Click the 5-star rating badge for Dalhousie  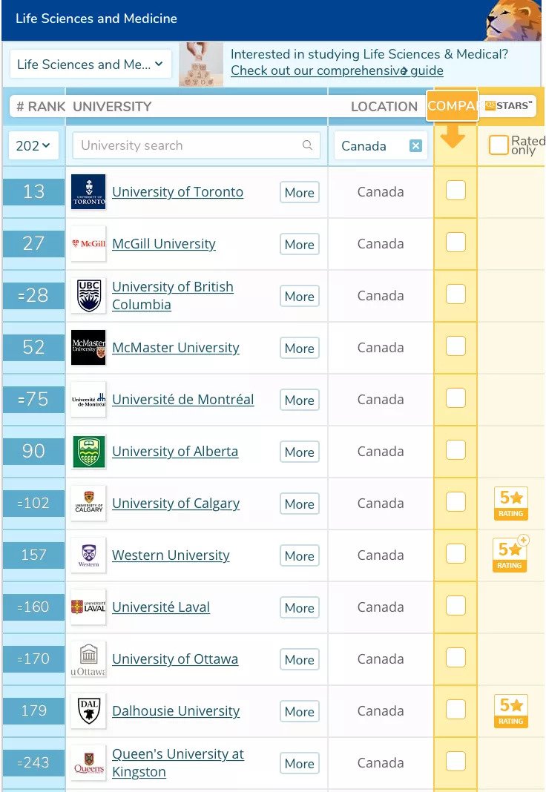tap(510, 711)
